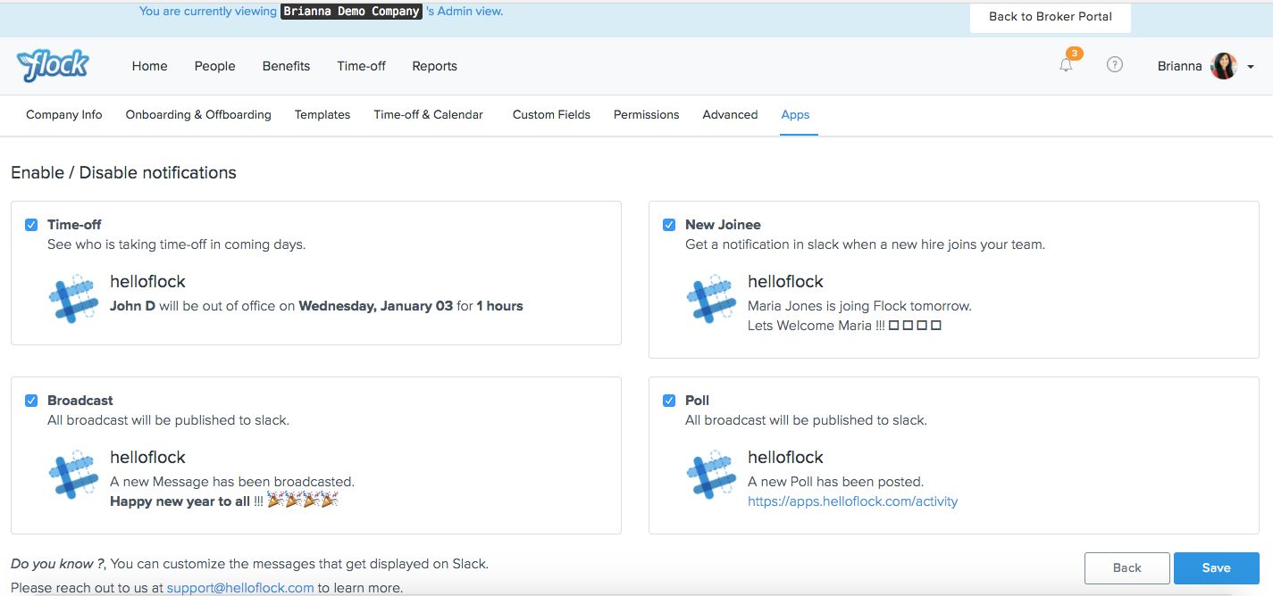1273x596 pixels.
Task: Click the Flock logo
Action: pos(53,65)
